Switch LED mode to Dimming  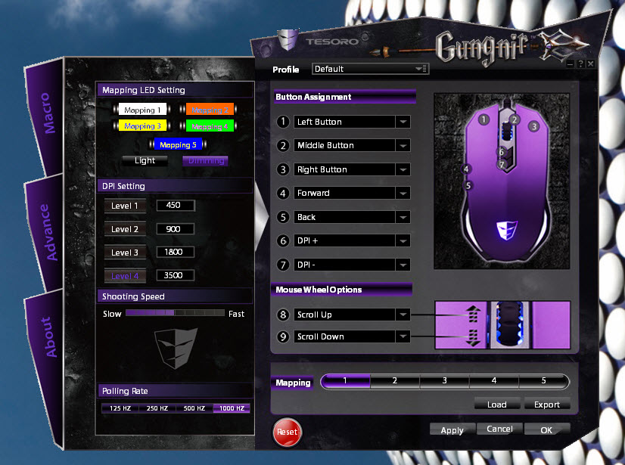(206, 160)
